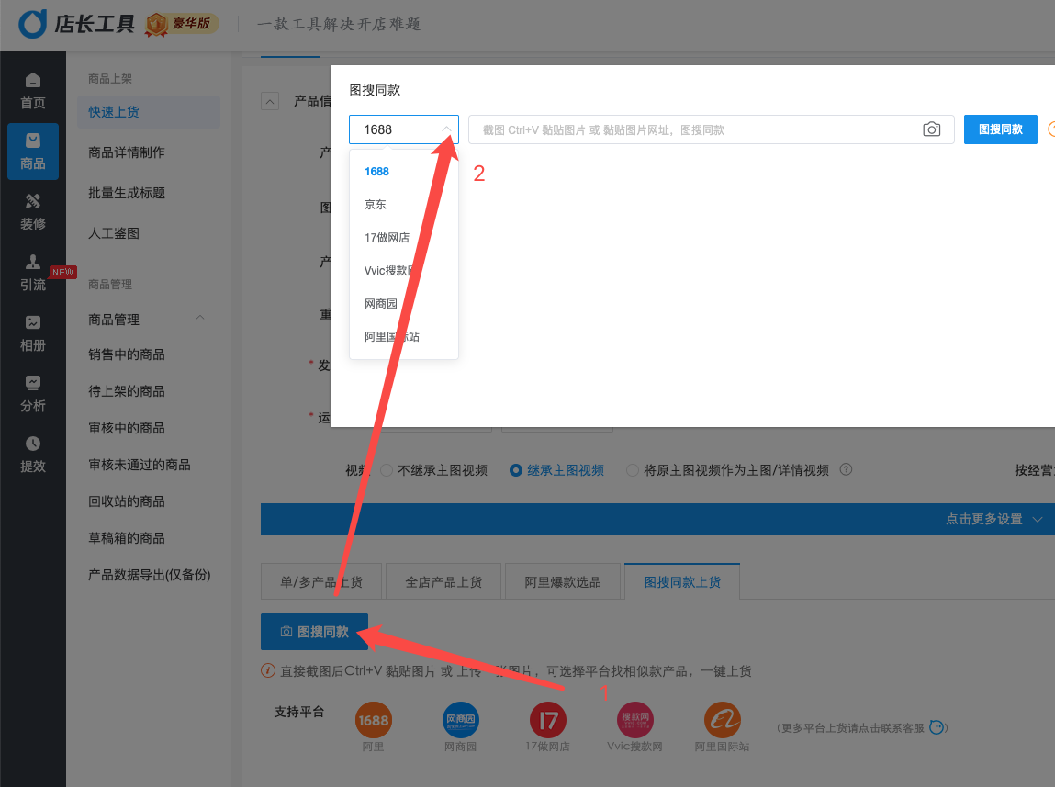
Task: Select 将原主图视频作为主图/详情视频 radio option
Action: point(633,470)
